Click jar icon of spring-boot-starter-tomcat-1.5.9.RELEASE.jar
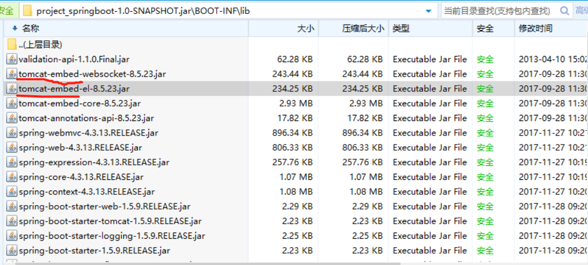Image resolution: width=588 pixels, height=265 pixels. click(12, 221)
